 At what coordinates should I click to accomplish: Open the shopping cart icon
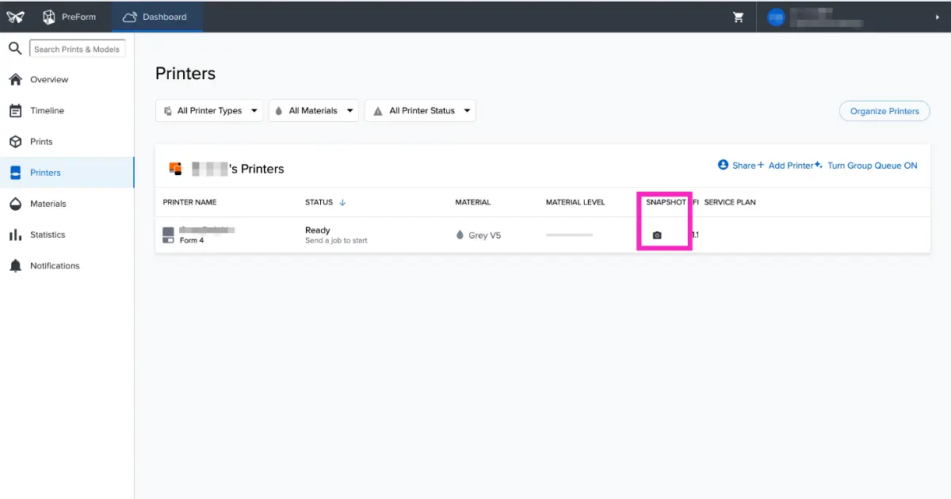click(739, 17)
